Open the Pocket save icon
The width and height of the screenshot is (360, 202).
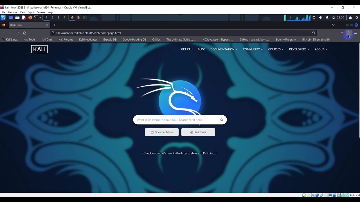click(x=342, y=33)
